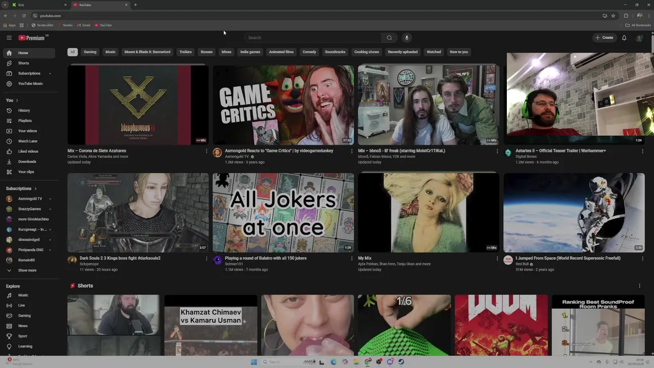
Task: Activate voice search microphone icon
Action: point(407,38)
